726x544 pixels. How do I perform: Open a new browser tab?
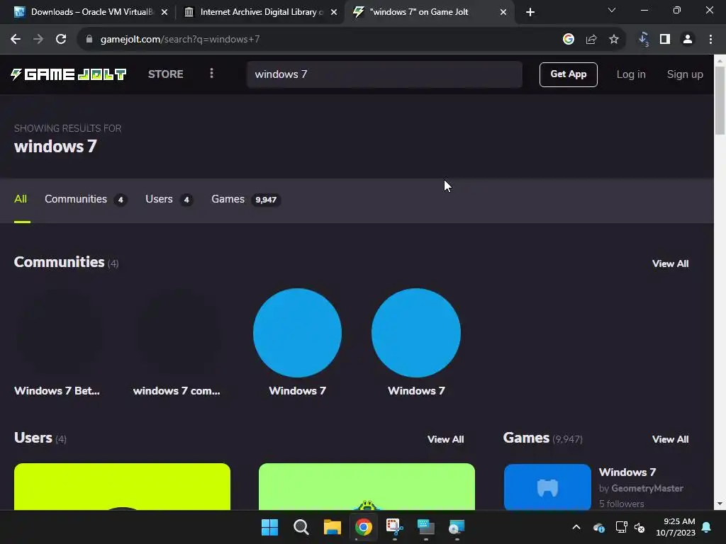point(530,12)
